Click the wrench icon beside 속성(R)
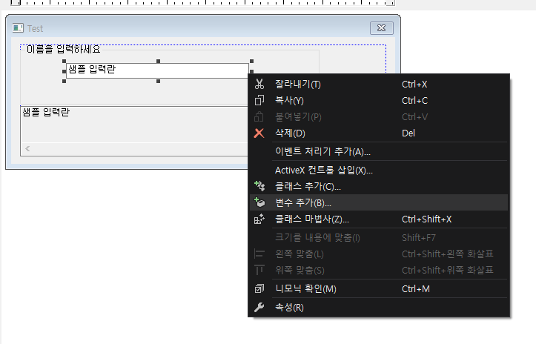 click(259, 307)
